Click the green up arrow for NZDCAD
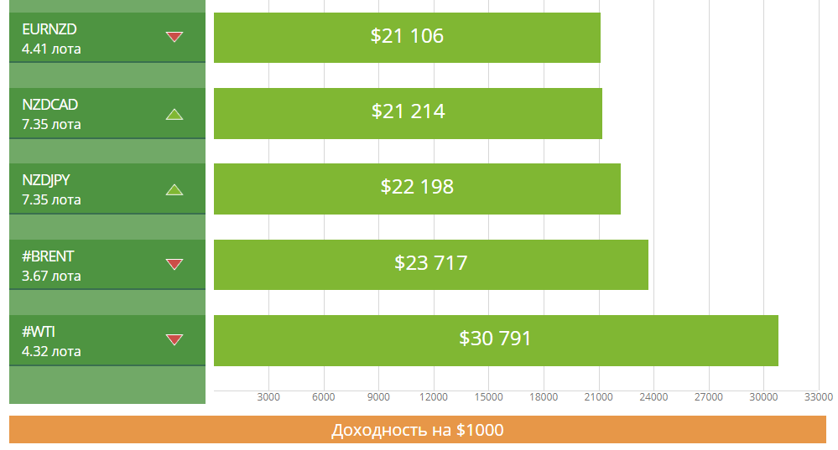 pos(174,114)
